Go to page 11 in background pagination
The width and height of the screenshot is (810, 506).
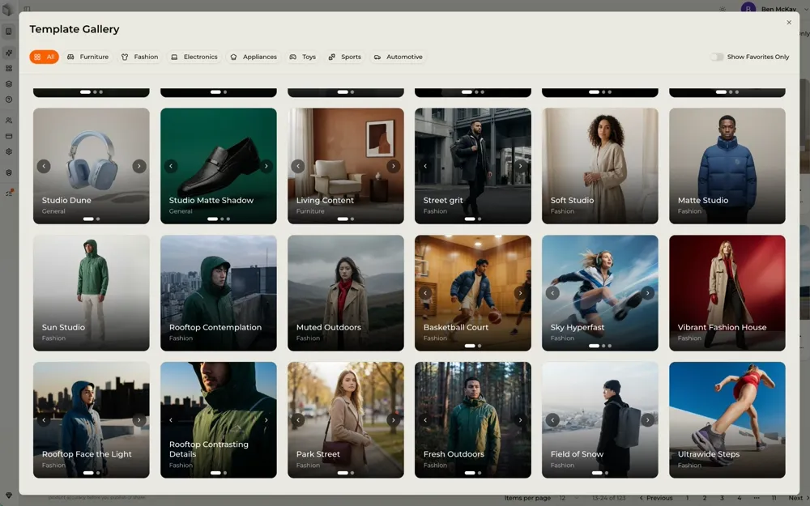[x=774, y=498]
